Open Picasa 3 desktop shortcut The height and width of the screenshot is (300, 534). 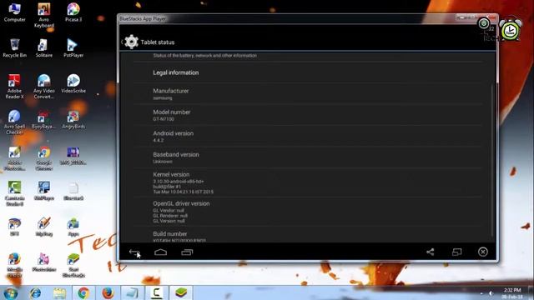73,13
